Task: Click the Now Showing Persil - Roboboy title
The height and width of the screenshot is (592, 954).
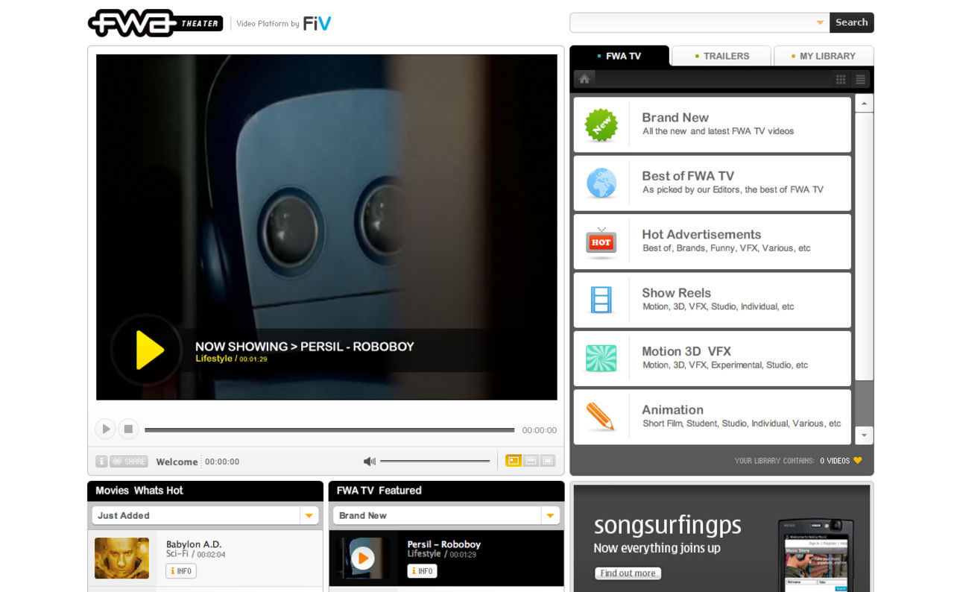Action: (304, 347)
